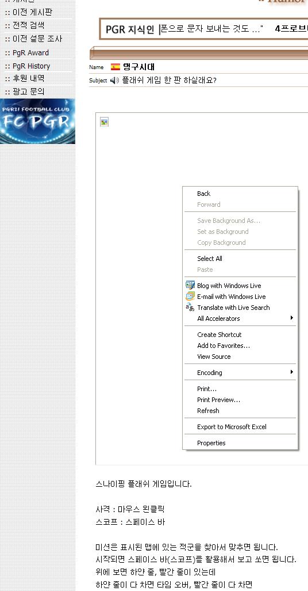This screenshot has height=591, width=308.
Task: Click the speaker icon beside Subject
Action: tap(114, 80)
